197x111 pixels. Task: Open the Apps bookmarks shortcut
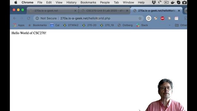[x=19, y=25]
